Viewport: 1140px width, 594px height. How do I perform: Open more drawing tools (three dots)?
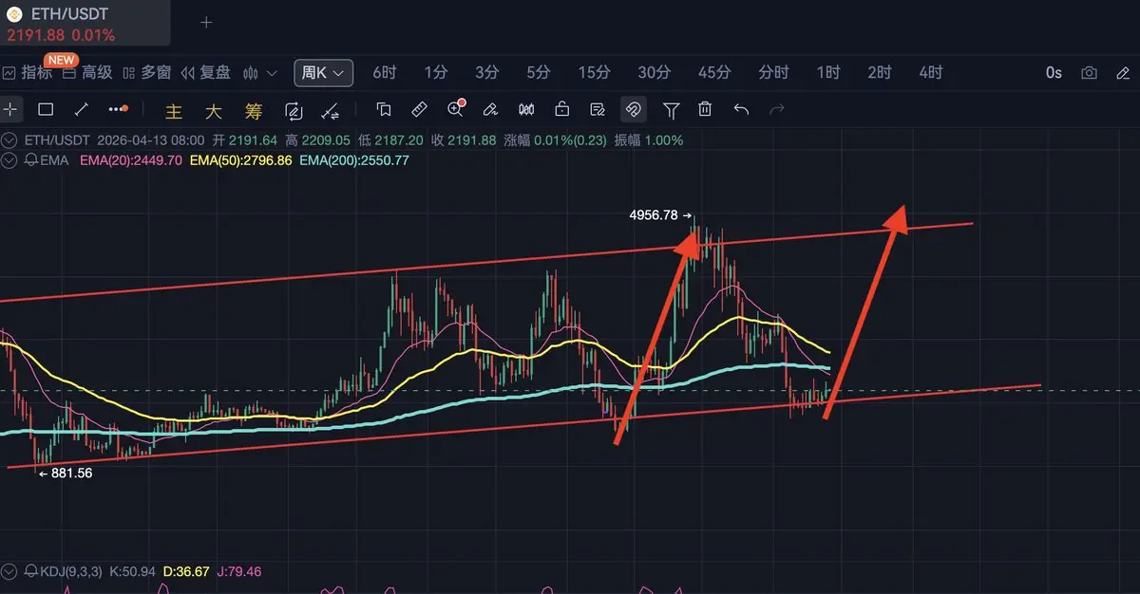pos(118,109)
